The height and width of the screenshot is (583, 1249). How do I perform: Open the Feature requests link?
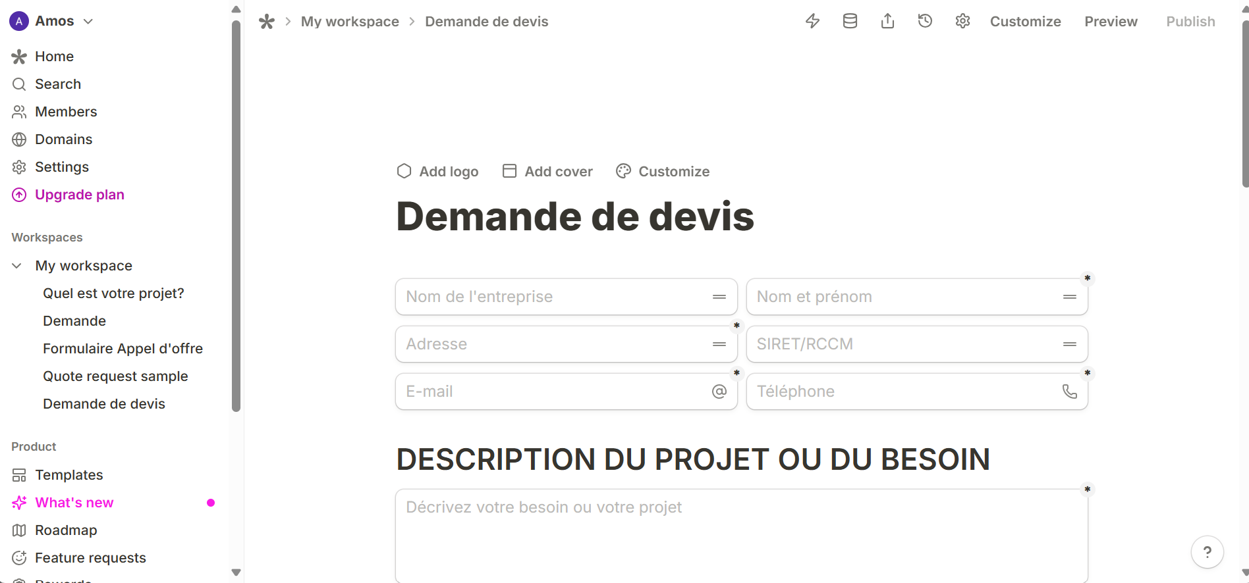pos(90,558)
